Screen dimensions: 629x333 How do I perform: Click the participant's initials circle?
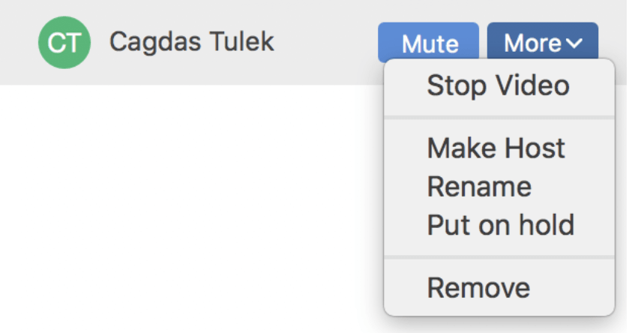coord(64,43)
